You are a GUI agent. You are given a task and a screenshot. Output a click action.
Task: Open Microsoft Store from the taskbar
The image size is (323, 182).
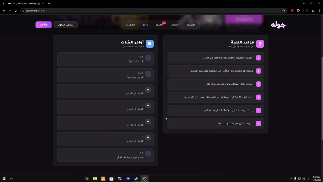(111, 179)
